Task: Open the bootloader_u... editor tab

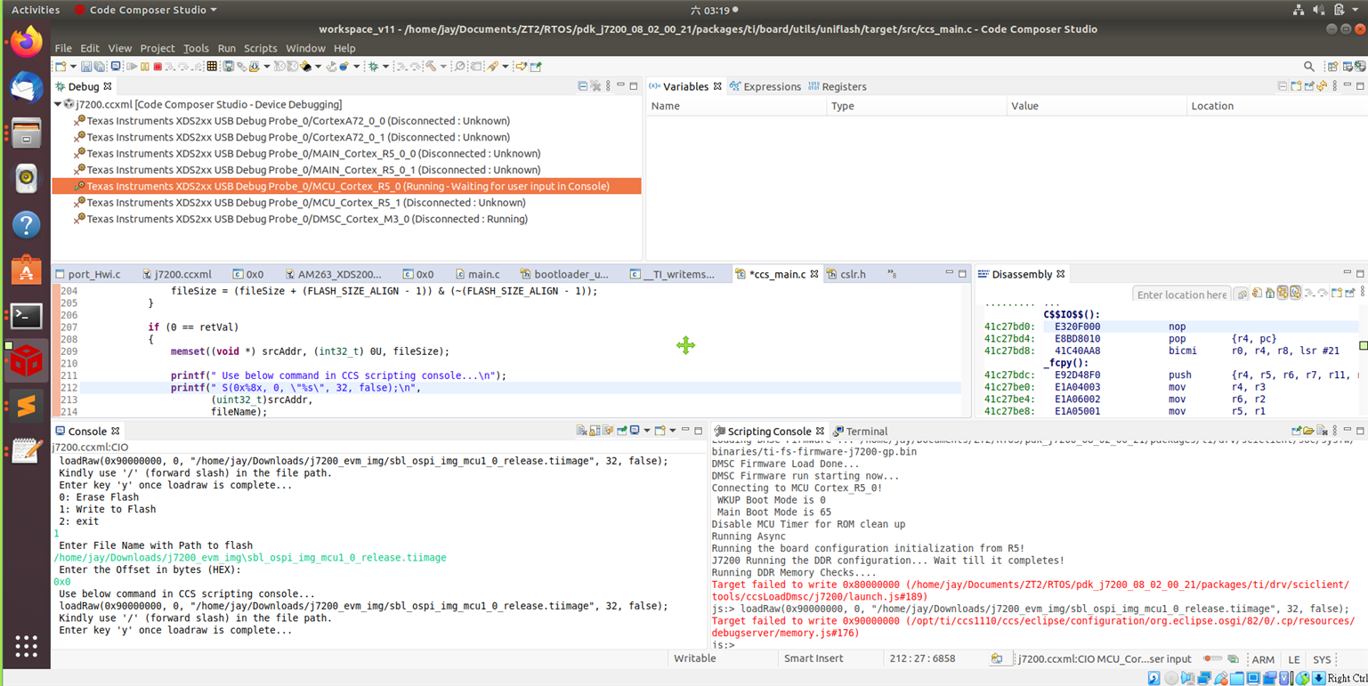Action: (x=564, y=274)
